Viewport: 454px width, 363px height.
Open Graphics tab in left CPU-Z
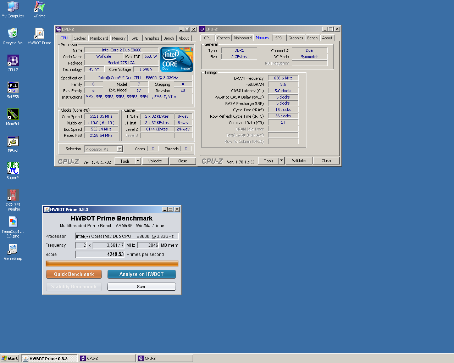(152, 38)
